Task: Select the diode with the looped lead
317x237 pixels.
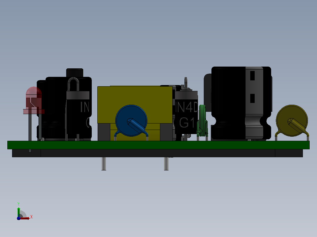Action: [x=78, y=112]
